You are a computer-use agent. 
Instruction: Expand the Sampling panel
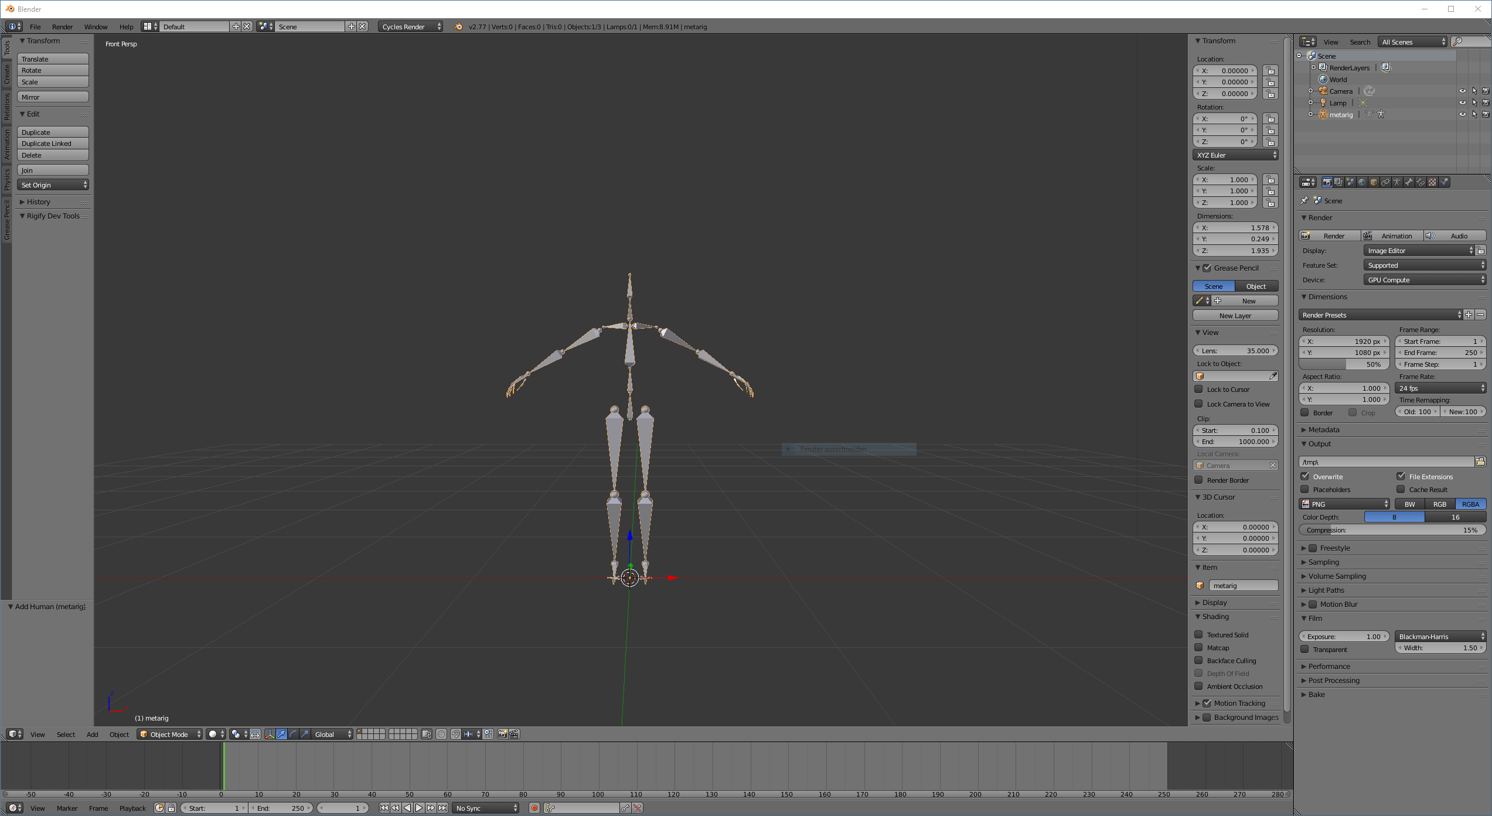pyautogui.click(x=1323, y=562)
